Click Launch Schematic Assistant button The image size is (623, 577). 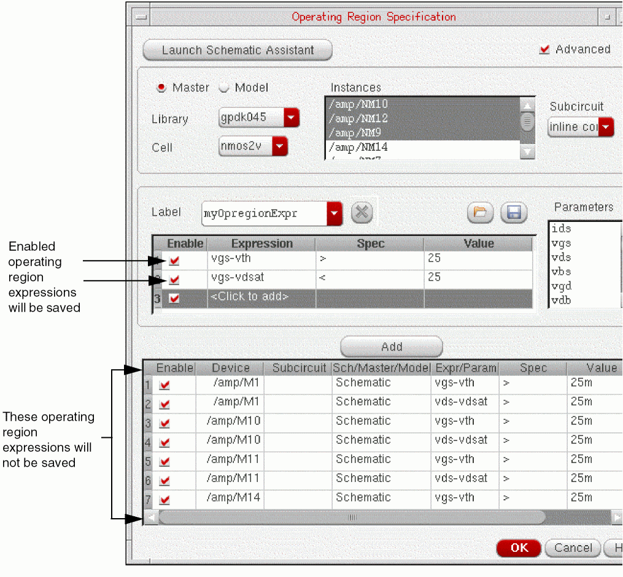click(238, 50)
